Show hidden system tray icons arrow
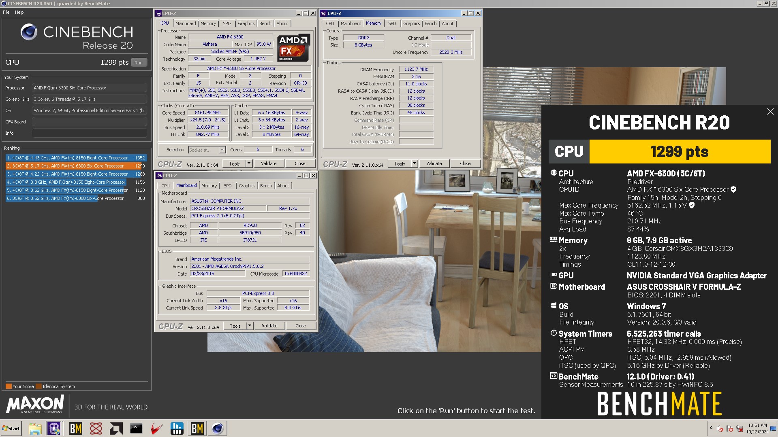778x437 pixels. [x=711, y=428]
